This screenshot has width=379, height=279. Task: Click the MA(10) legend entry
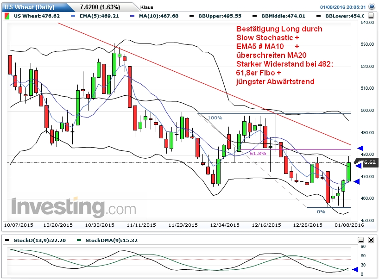click(x=156, y=16)
